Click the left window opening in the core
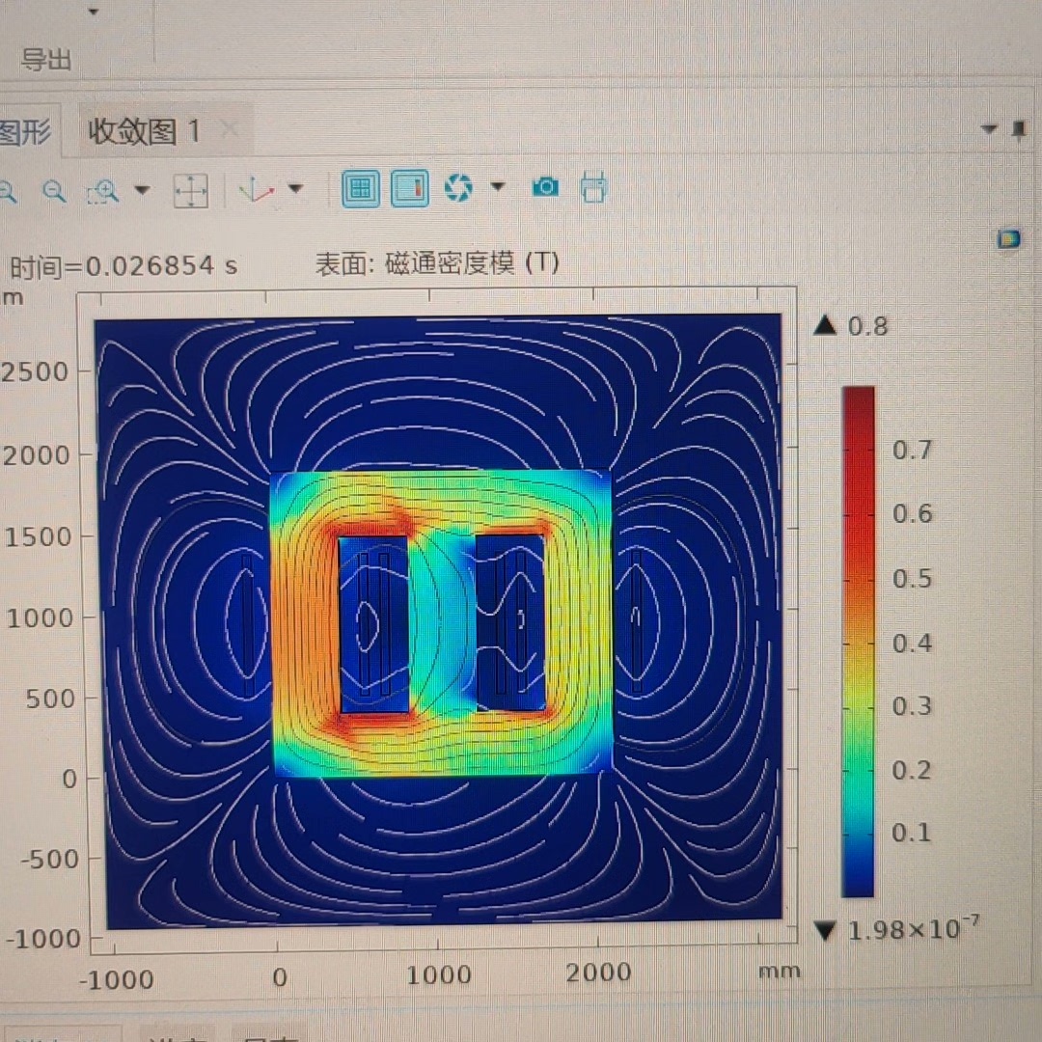Image resolution: width=1042 pixels, height=1042 pixels. (x=374, y=624)
